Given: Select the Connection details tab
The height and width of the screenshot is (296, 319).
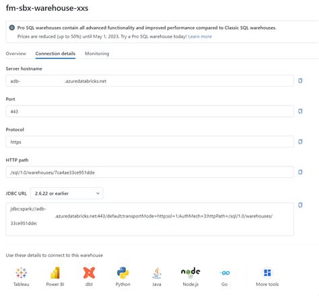Looking at the screenshot, I should [55, 54].
